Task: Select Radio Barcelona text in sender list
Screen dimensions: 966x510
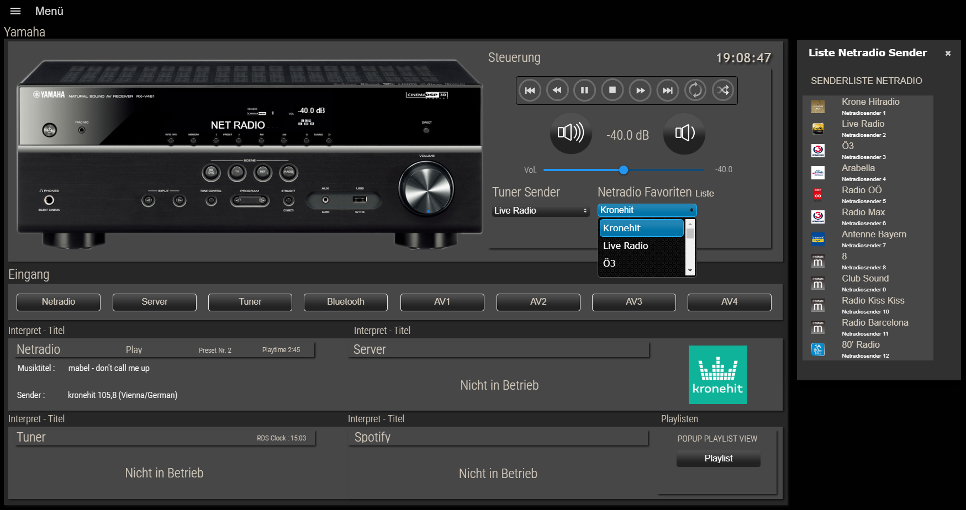Action: tap(875, 322)
